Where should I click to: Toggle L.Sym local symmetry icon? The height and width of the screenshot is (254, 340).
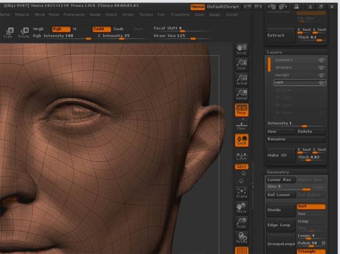click(x=242, y=157)
